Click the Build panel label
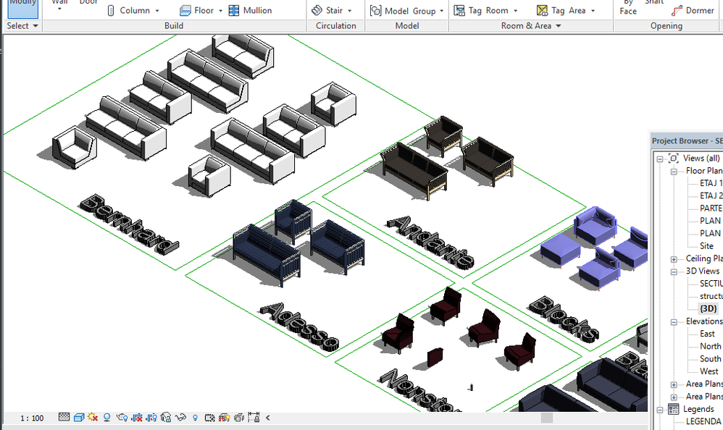The width and height of the screenshot is (723, 430). click(174, 26)
